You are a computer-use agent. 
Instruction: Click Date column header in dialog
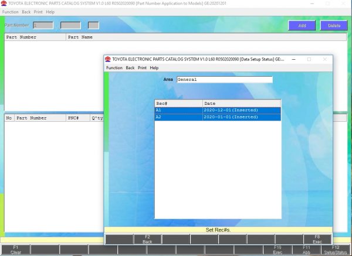click(242, 103)
